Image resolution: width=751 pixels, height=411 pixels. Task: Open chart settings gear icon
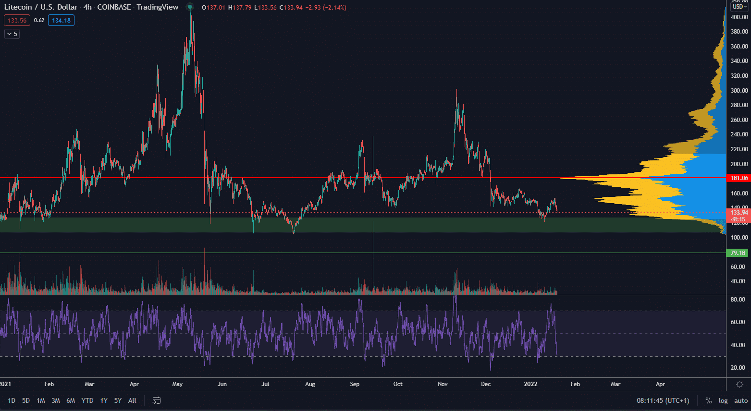(739, 384)
